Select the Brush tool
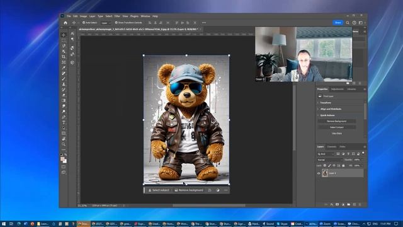Image resolution: width=403 pixels, height=227 pixels. coord(64,79)
